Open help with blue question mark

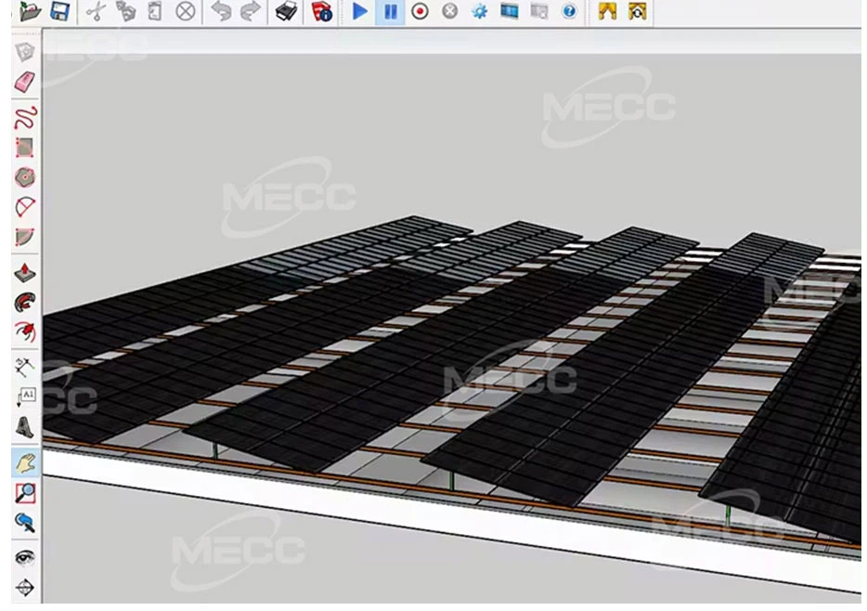click(x=569, y=11)
